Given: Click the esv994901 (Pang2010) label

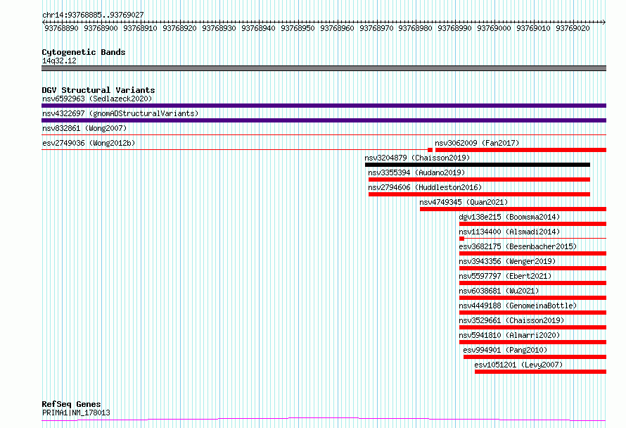Looking at the screenshot, I should pyautogui.click(x=505, y=350).
